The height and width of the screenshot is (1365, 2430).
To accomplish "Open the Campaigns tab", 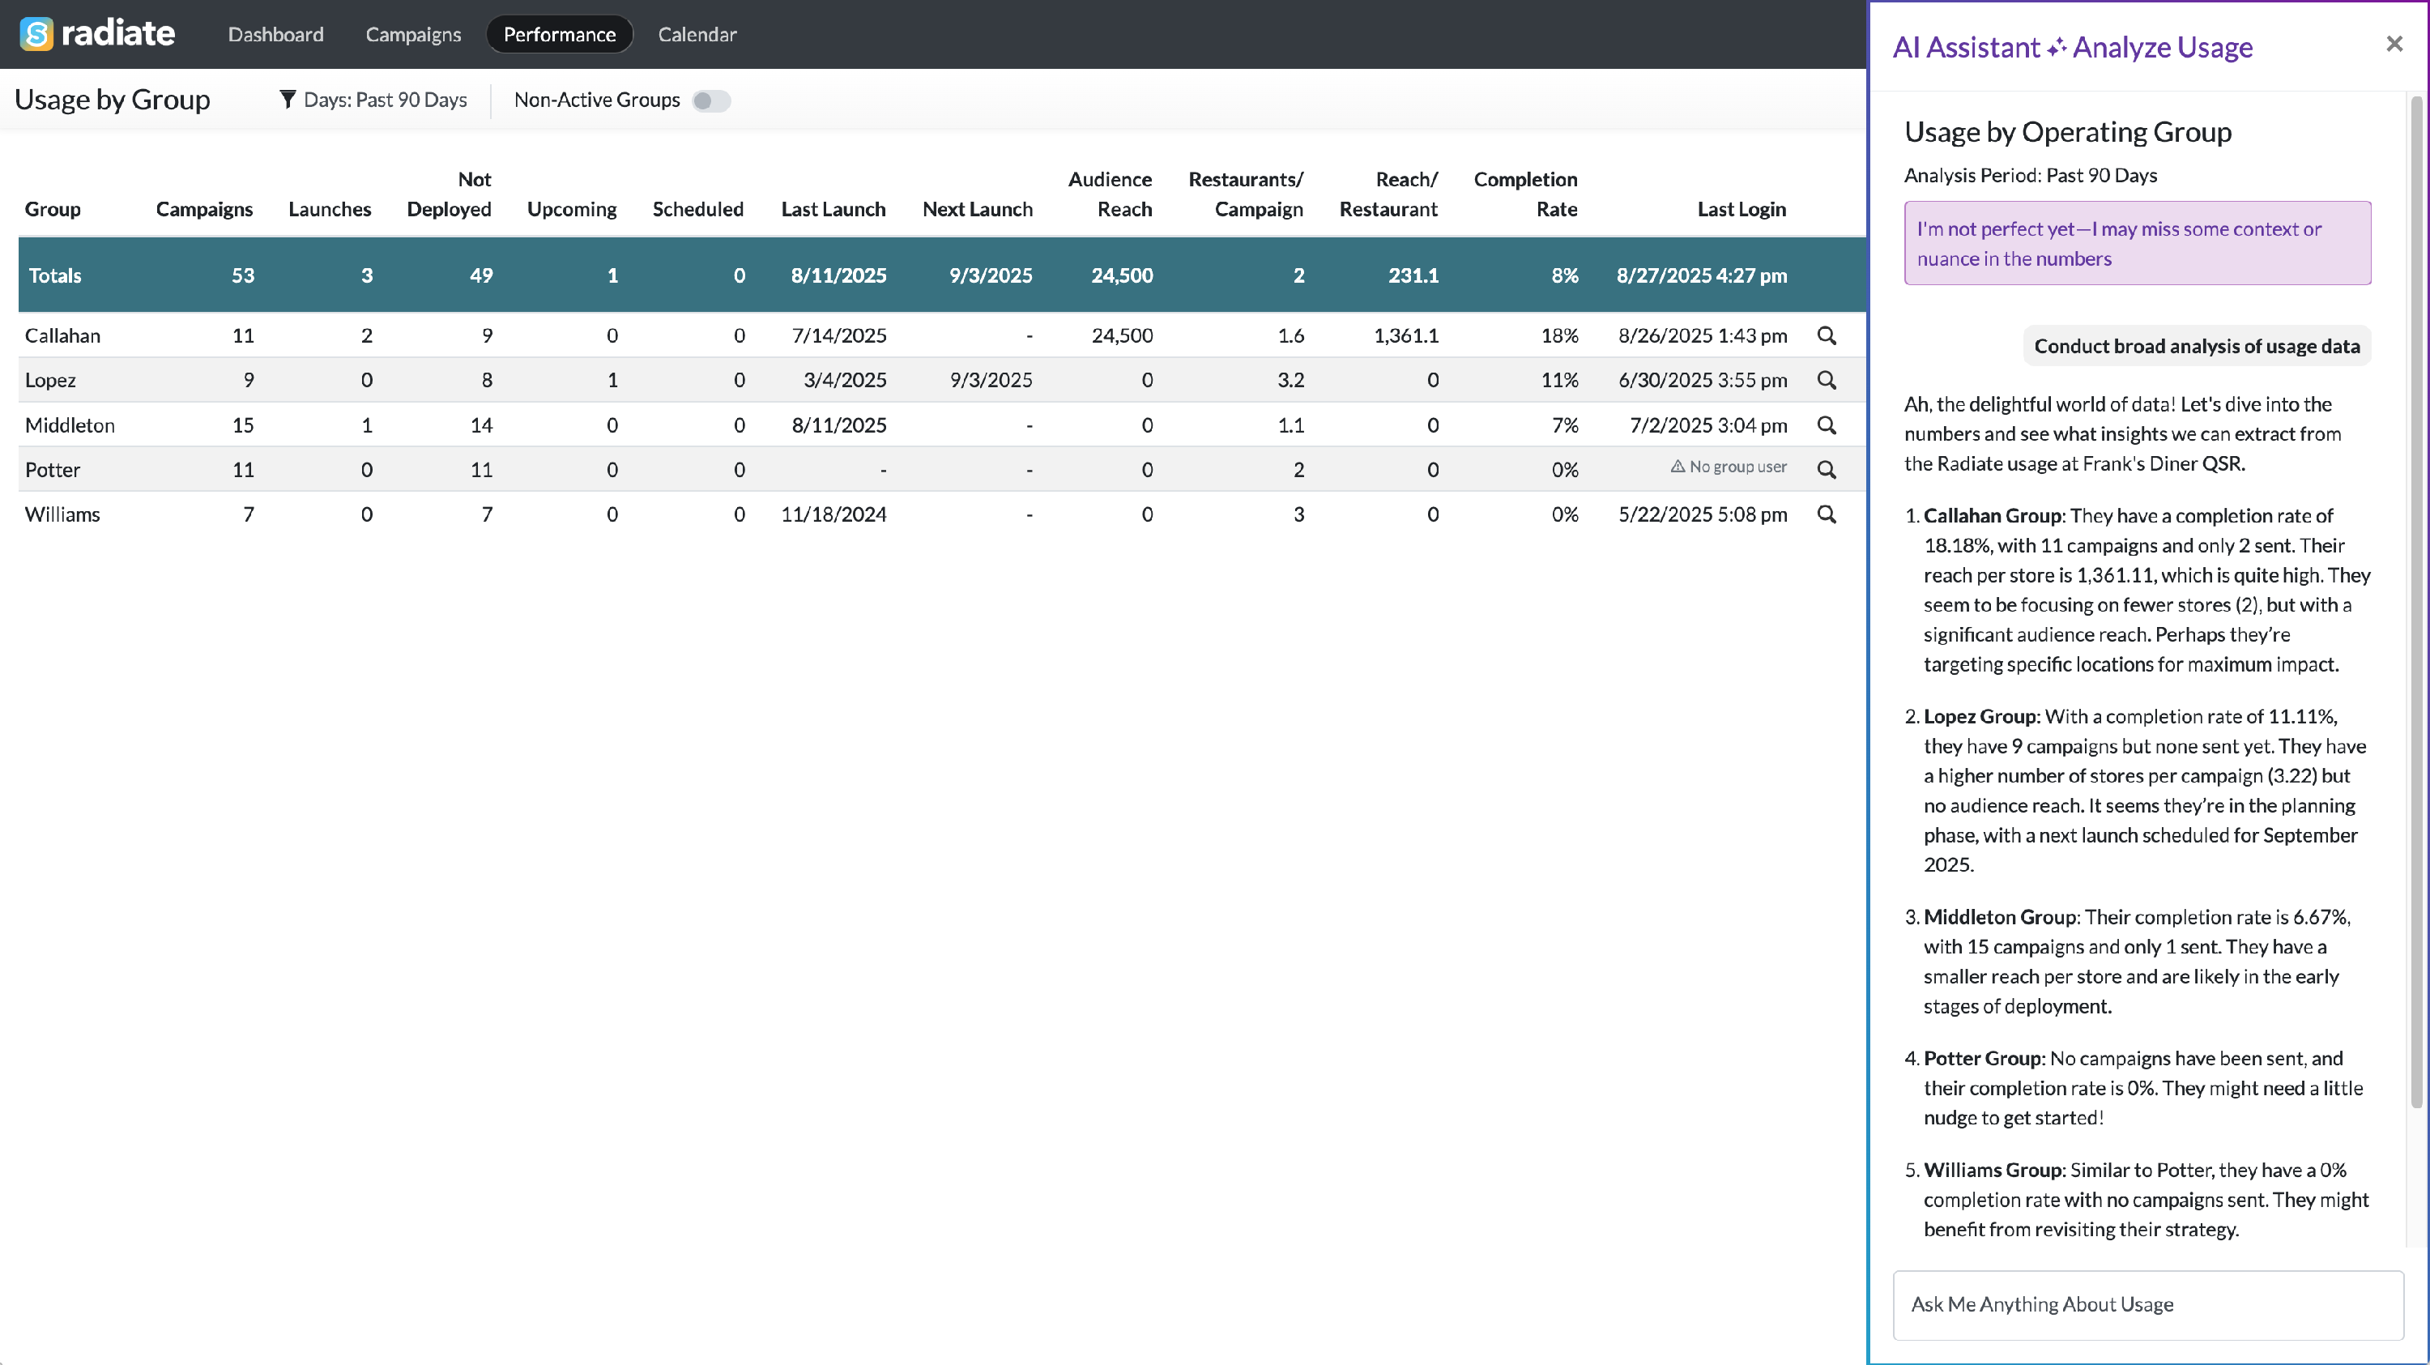I will coord(413,35).
